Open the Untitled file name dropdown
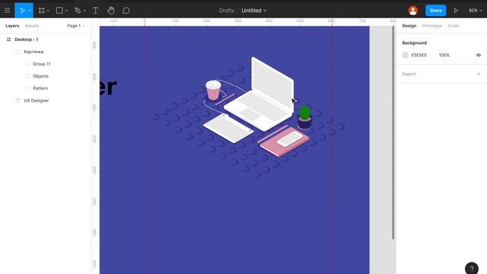The height and width of the screenshot is (274, 487). click(253, 10)
